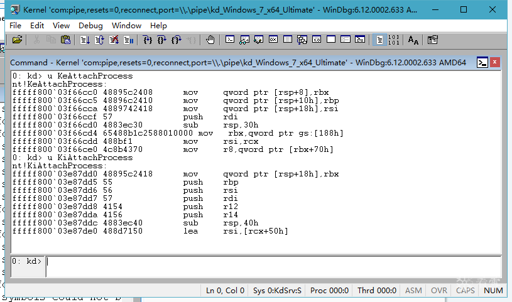
Task: Click the 'nt!KiAttachProcess:' label line
Action: (60, 166)
